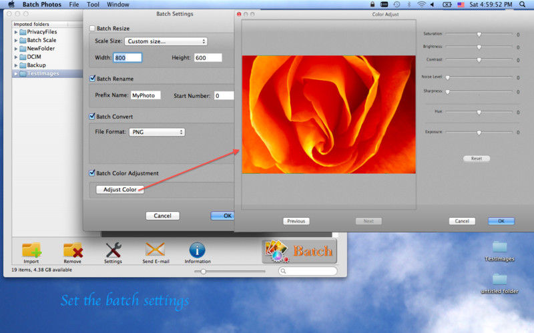Expand the Backup disclosure triangle
Screen dimensions: 534x333
[x=15, y=65]
